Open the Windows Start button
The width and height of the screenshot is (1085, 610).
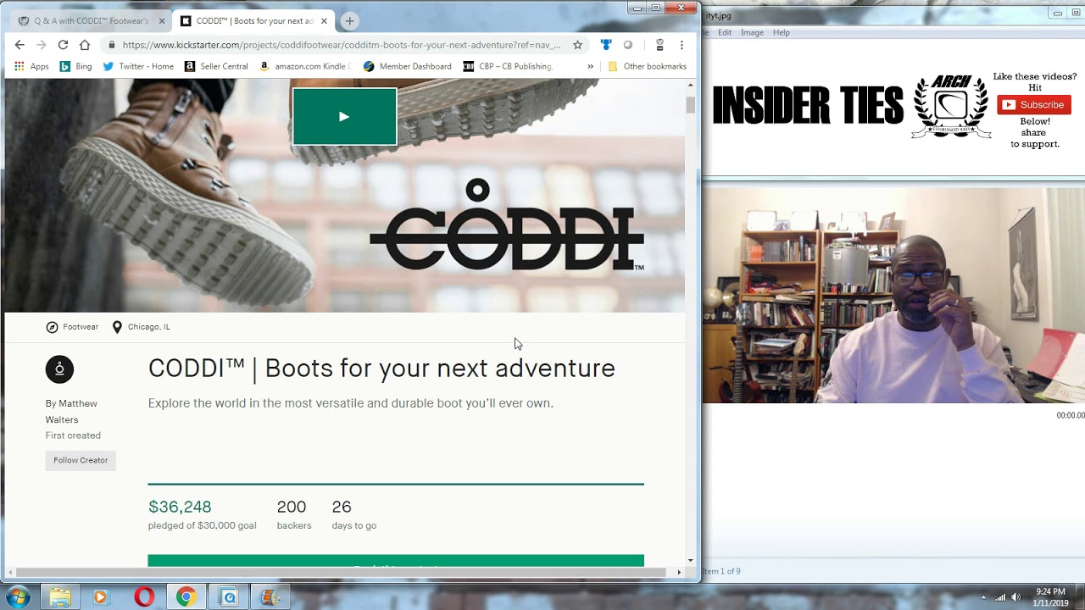[17, 597]
